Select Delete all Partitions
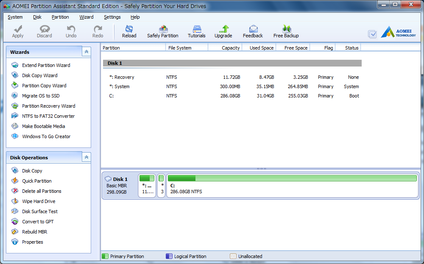This screenshot has width=424, height=264. 36,191
